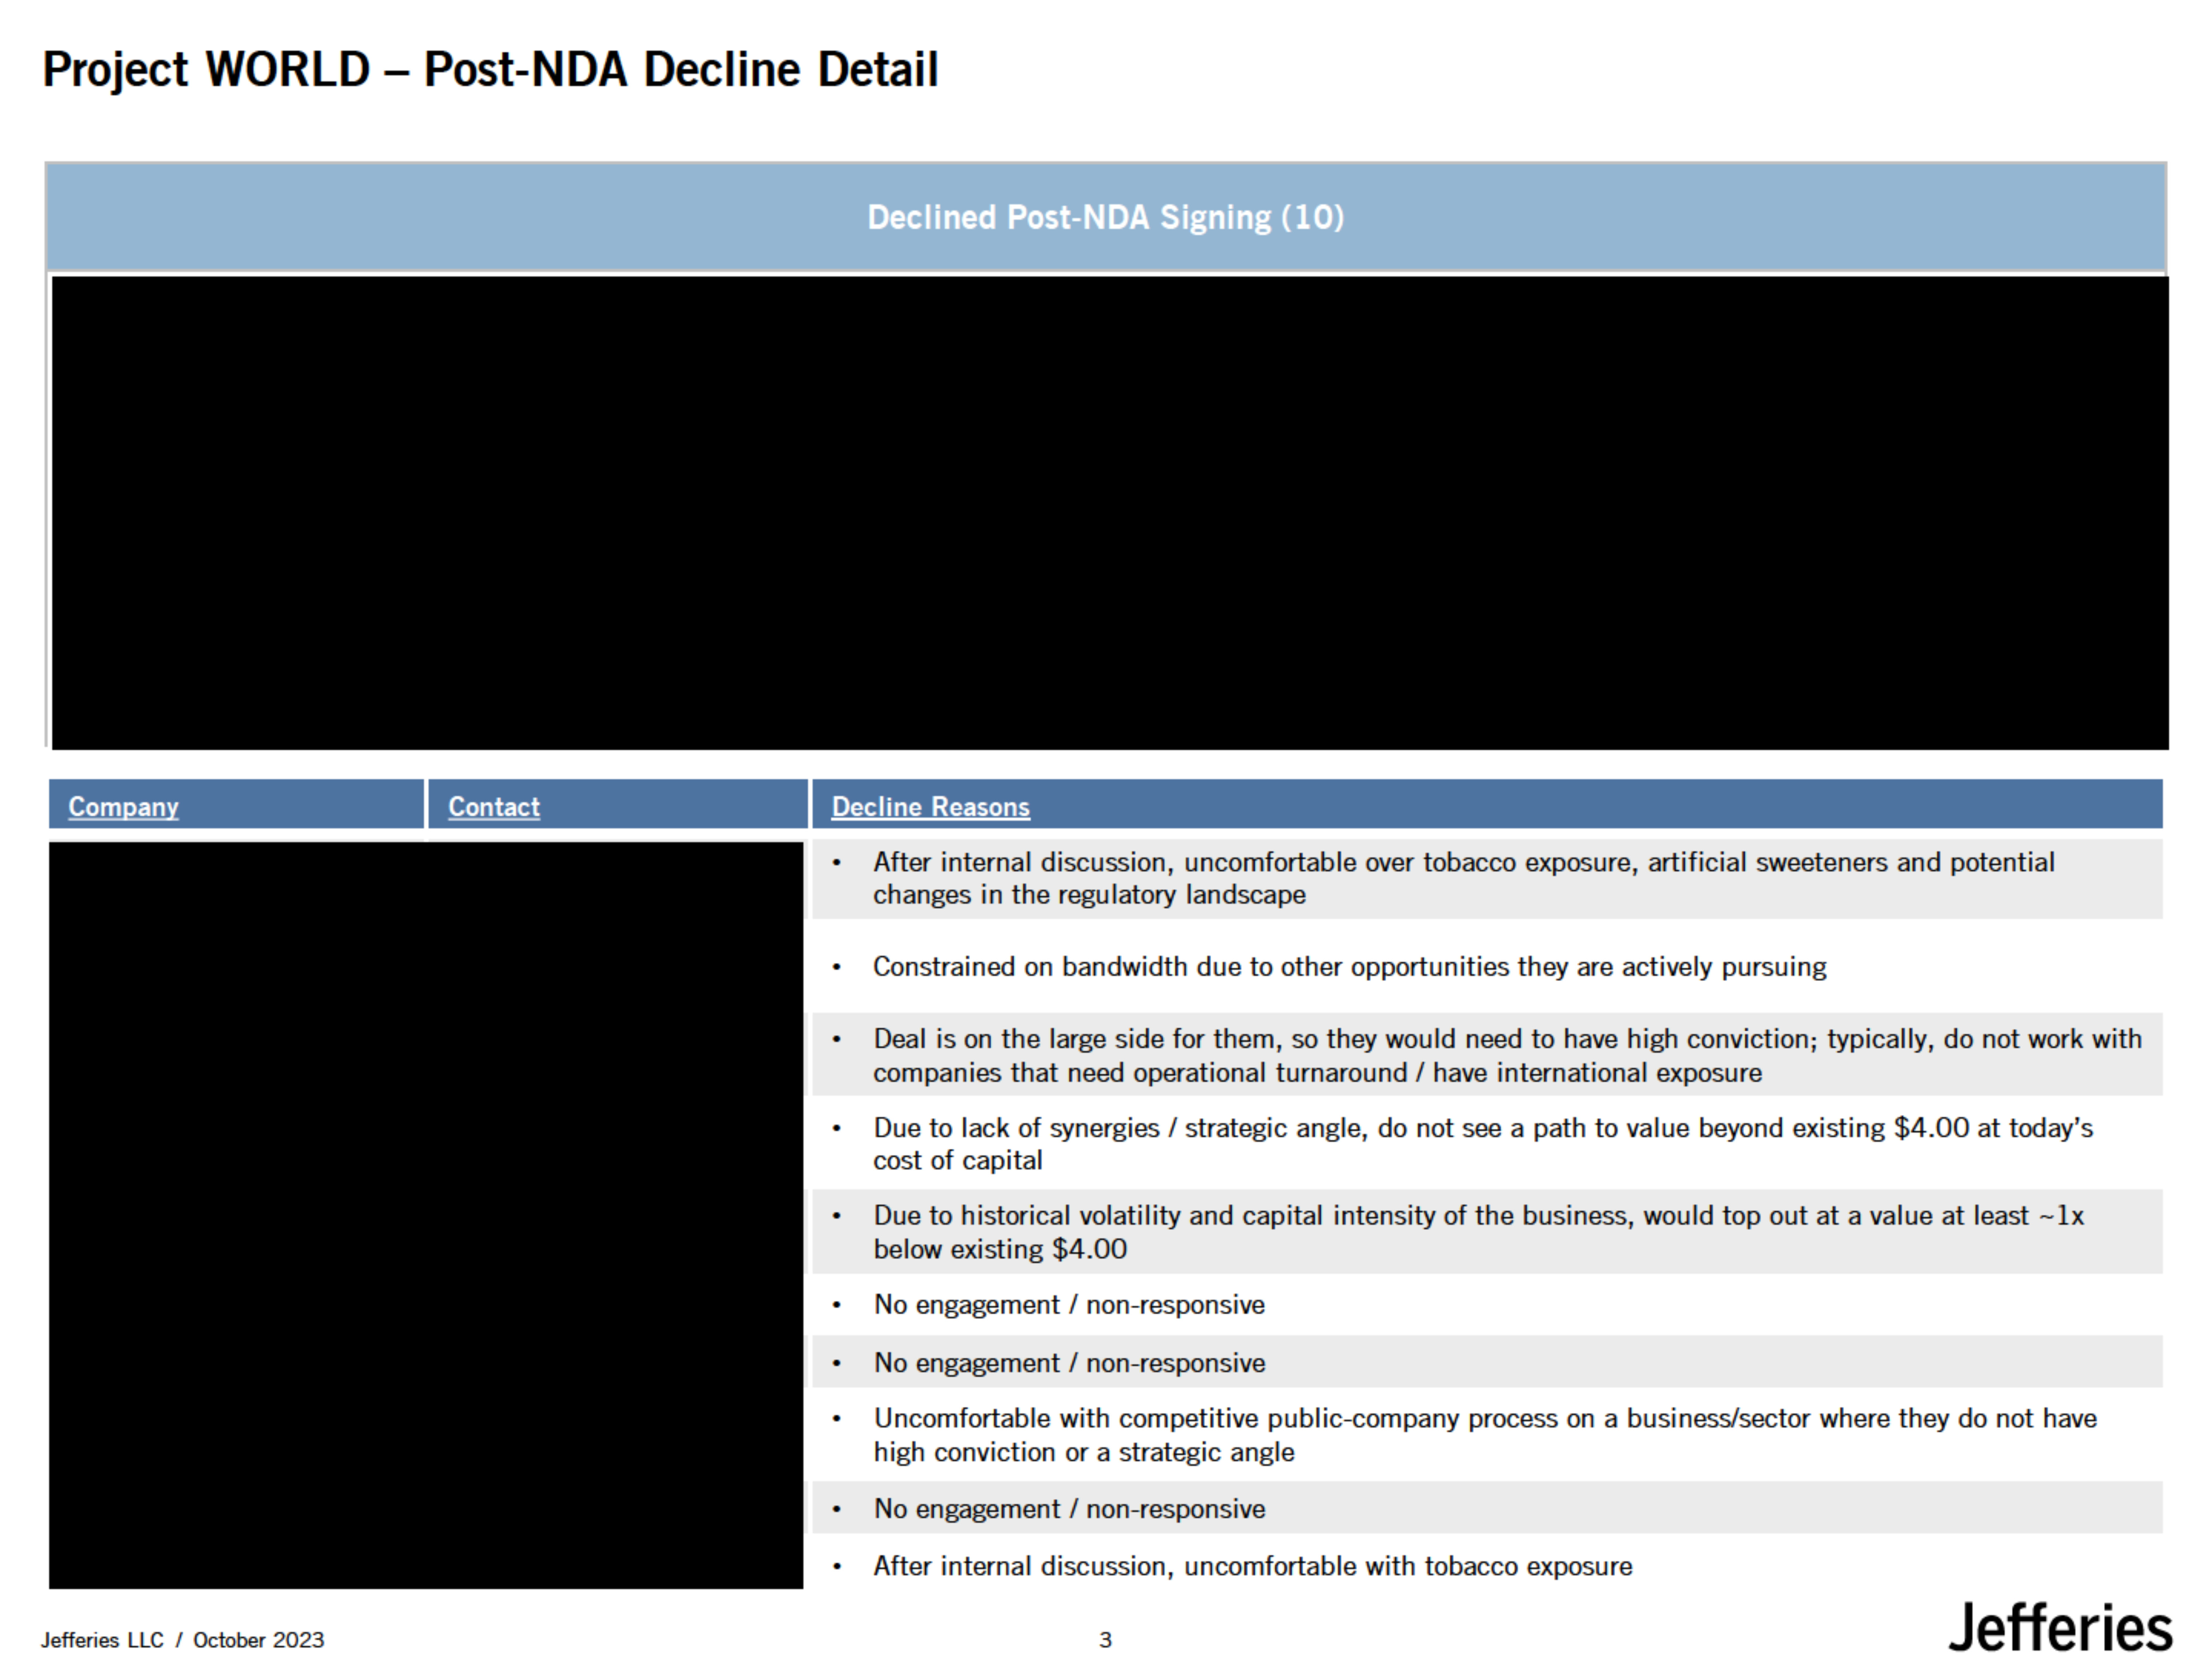Click the page number 3 in footer
The image size is (2212, 1659).
coord(1105,1639)
